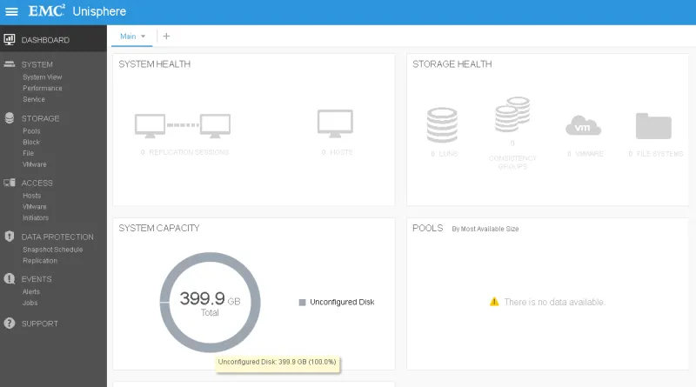Open the DATA PROTECTION section heading

pos(57,237)
